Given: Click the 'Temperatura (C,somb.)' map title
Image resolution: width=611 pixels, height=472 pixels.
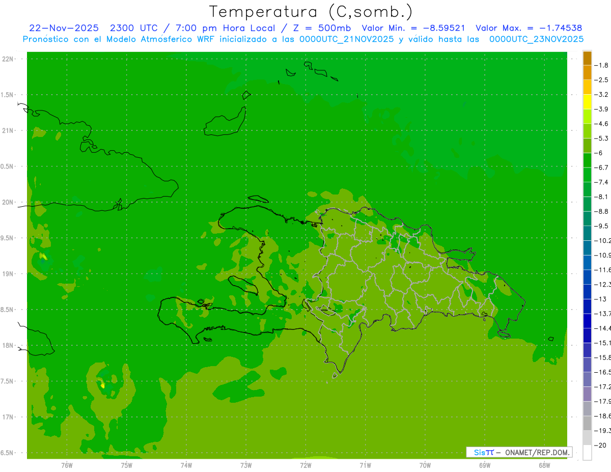Looking at the screenshot, I should coord(311,12).
